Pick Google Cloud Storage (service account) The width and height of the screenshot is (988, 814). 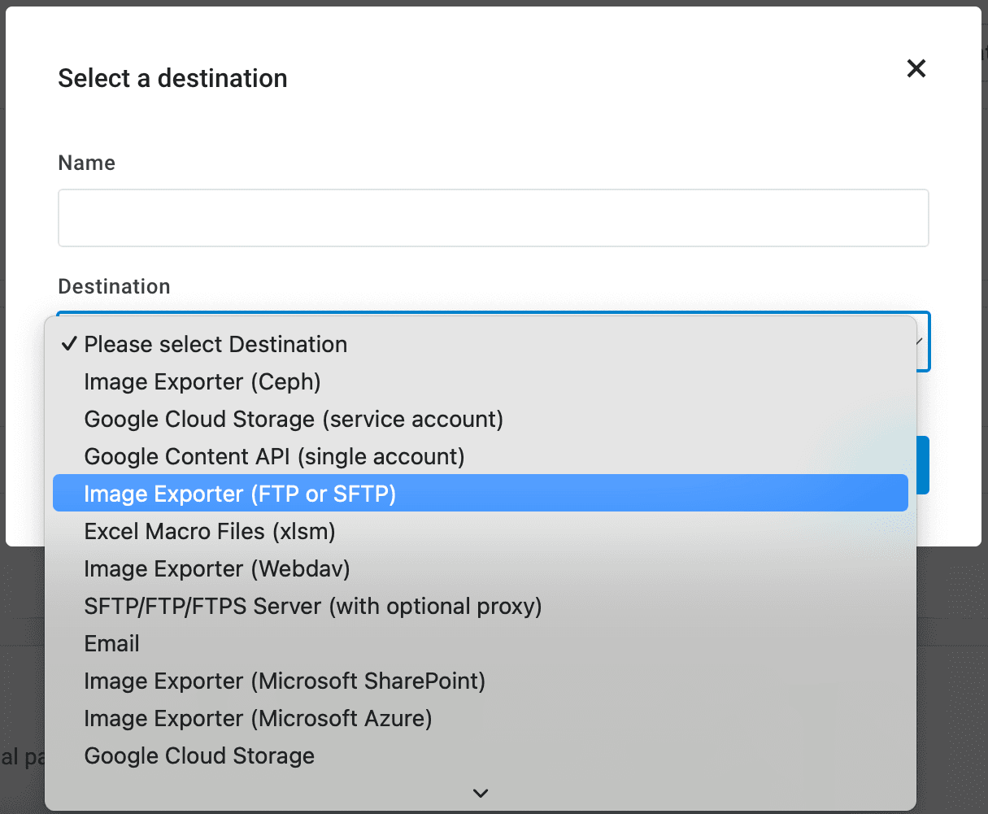coord(294,420)
